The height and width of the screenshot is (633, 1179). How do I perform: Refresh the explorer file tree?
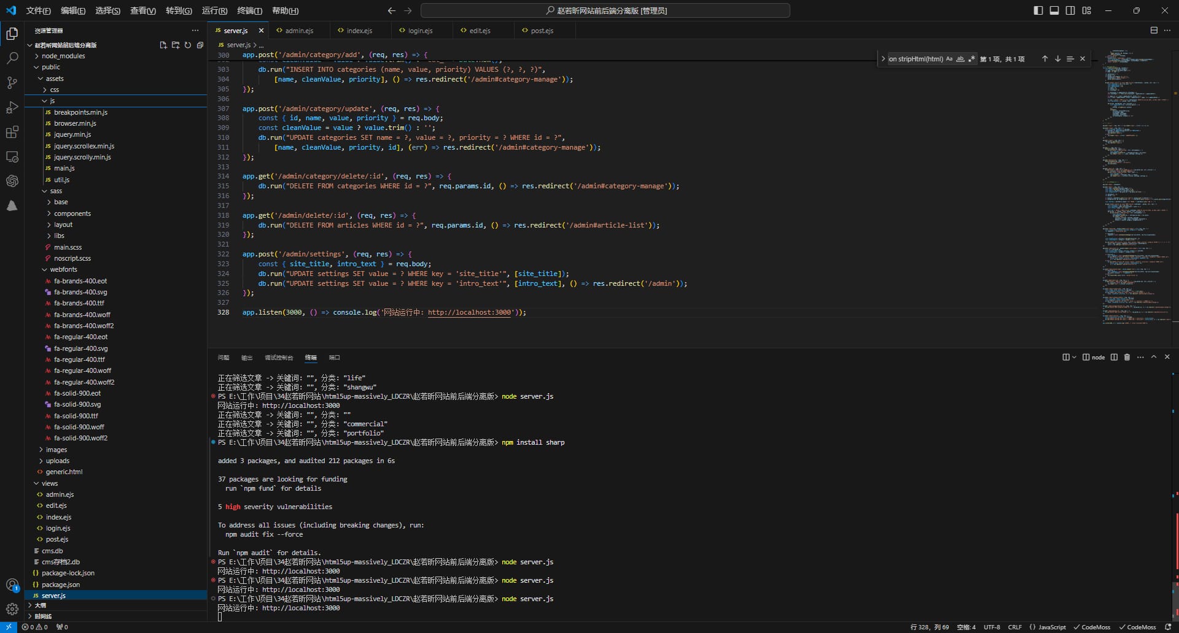click(188, 45)
